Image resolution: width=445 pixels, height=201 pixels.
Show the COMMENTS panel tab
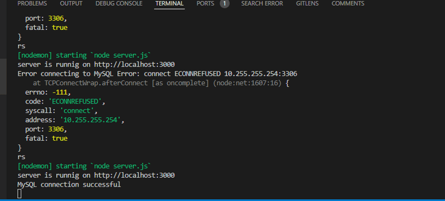348,4
